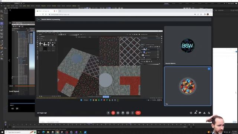Viewport: 238px width, 134px height.
Task: Open Chrome three-dot menu
Action: point(210,14)
